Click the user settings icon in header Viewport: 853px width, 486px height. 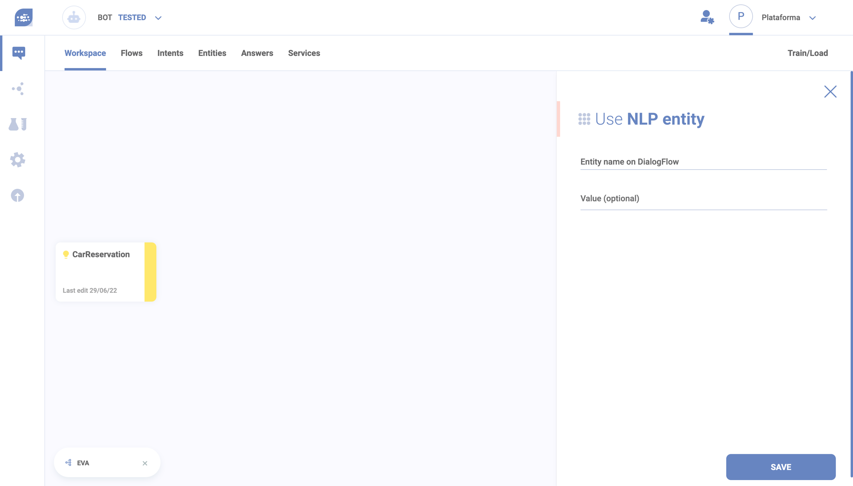707,17
